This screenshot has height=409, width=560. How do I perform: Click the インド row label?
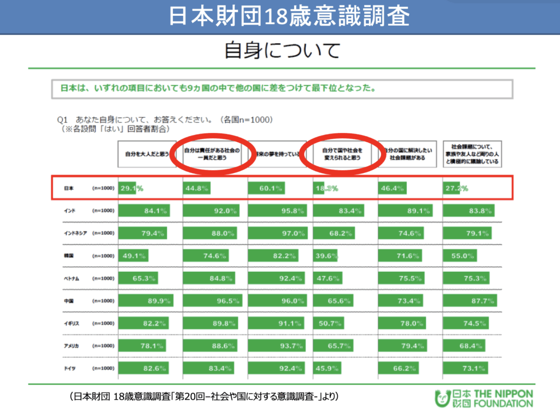[69, 211]
